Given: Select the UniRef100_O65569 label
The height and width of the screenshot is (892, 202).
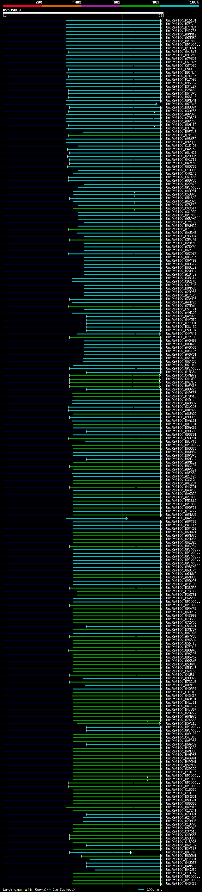Looking at the screenshot, I should [181, 38].
